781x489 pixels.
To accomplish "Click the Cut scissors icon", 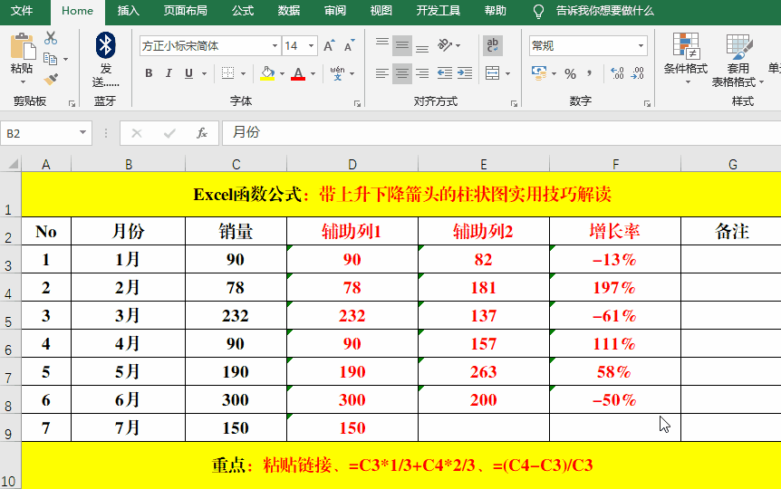I will tap(51, 38).
